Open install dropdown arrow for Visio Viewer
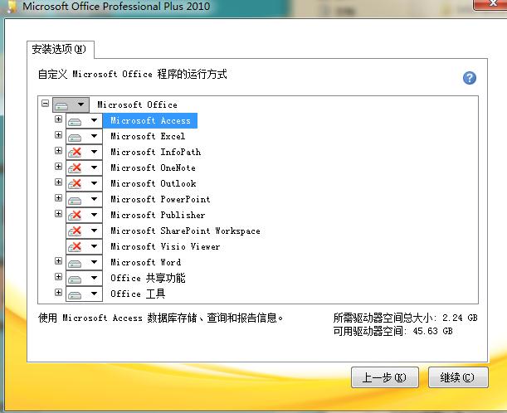Screen dimensions: 507x413 (x=94, y=246)
